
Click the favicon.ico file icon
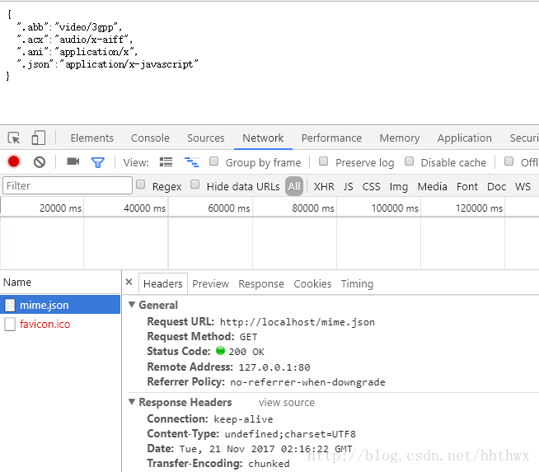(10, 324)
